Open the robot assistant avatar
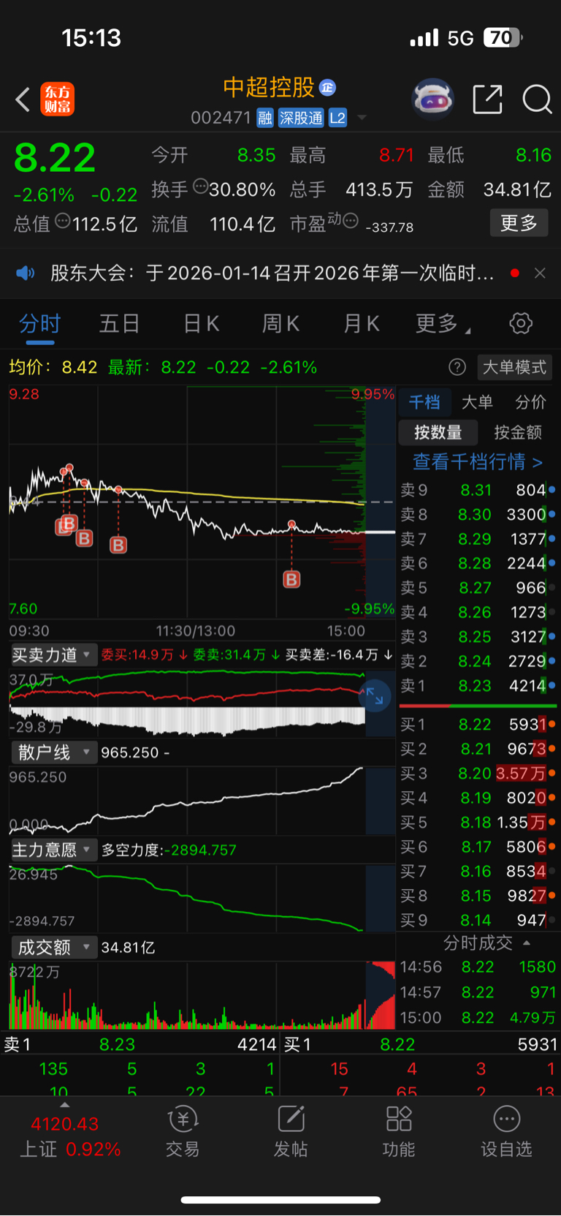 point(433,99)
